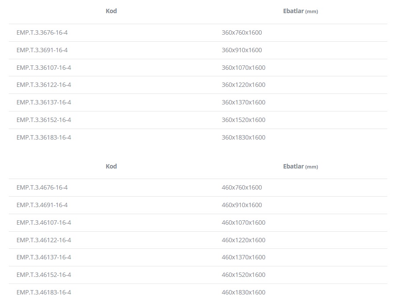Screen dimensions: 397x305
Task: Click the EMP.T.3.36122-16-4 code cell
Action: 43,85
